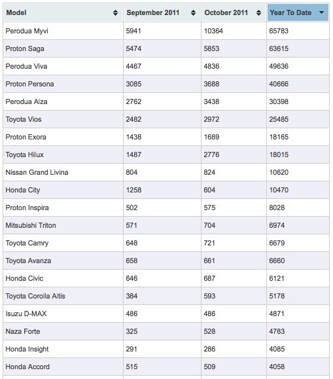Viewport: 333px width, 379px height.
Task: Select Myvi October value 10364
Action: tap(213, 31)
